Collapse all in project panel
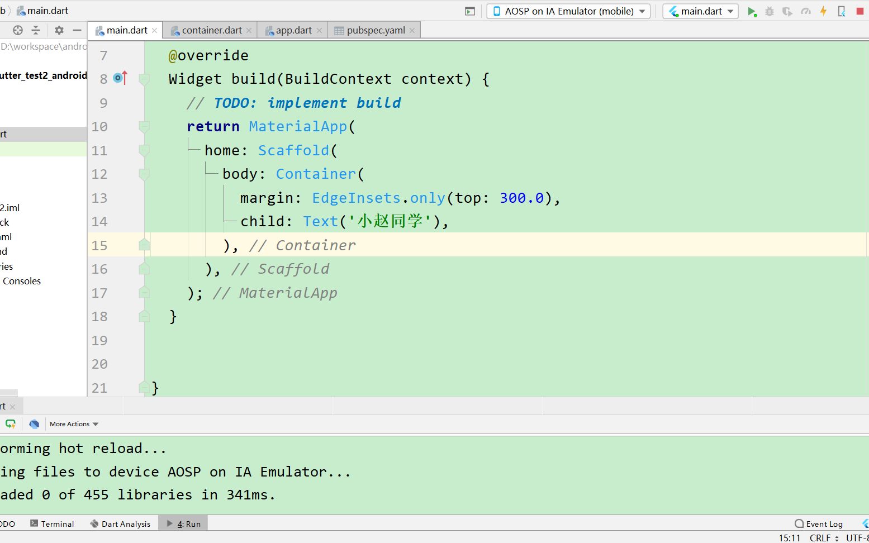Viewport: 869px width, 543px height. tap(36, 30)
